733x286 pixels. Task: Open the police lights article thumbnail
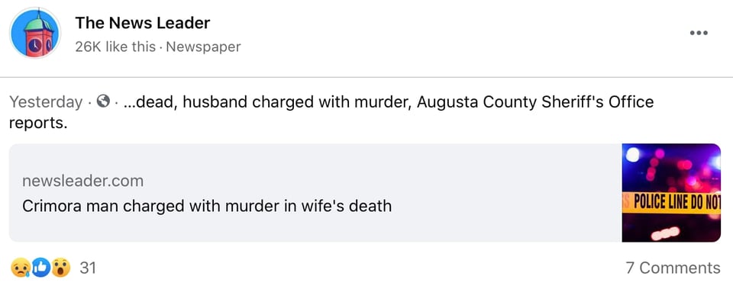671,192
